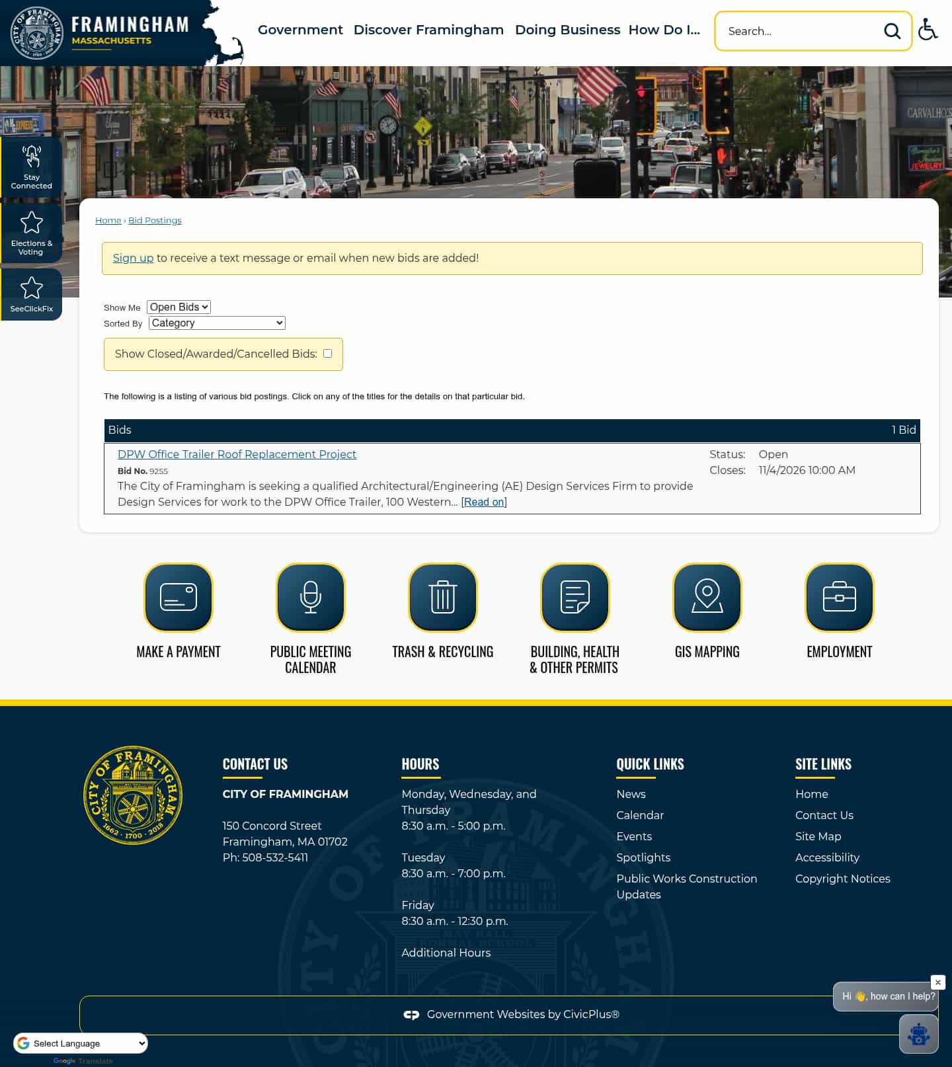Open the How Do I... menu
Viewport: 952px width, 1067px height.
click(664, 30)
